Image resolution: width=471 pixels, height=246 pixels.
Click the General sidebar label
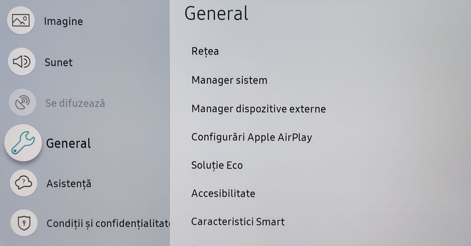tap(68, 143)
